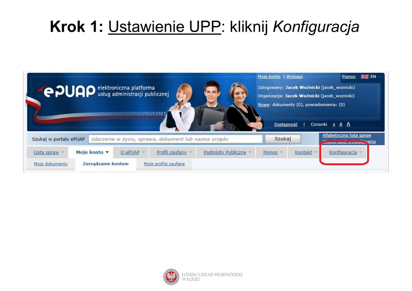Open Alfabetyczna lista spraw link
Screen dimensions: 412x291
click(346, 136)
